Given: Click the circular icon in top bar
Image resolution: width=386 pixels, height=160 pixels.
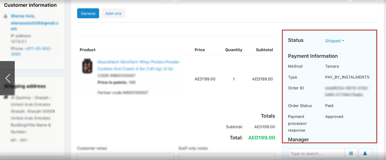Looking at the screenshot, I should click(x=350, y=1).
